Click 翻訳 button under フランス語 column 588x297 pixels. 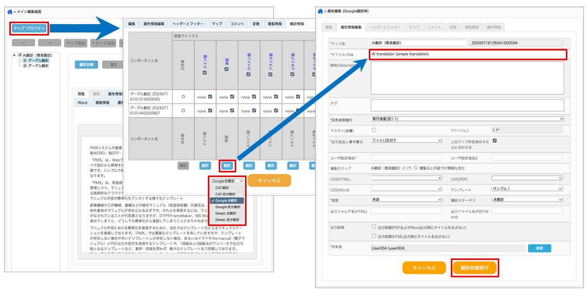coord(271,165)
